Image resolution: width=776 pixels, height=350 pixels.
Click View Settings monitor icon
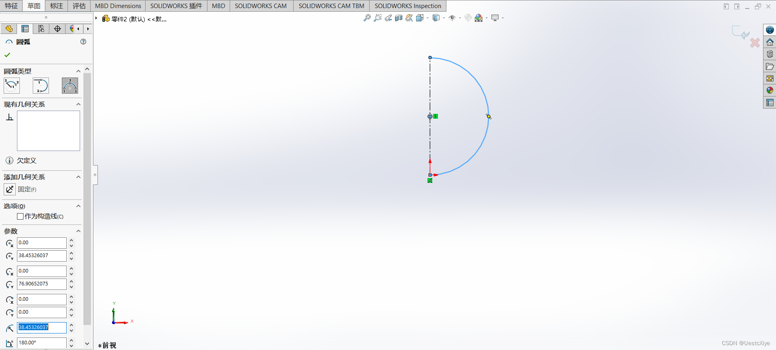coord(495,18)
